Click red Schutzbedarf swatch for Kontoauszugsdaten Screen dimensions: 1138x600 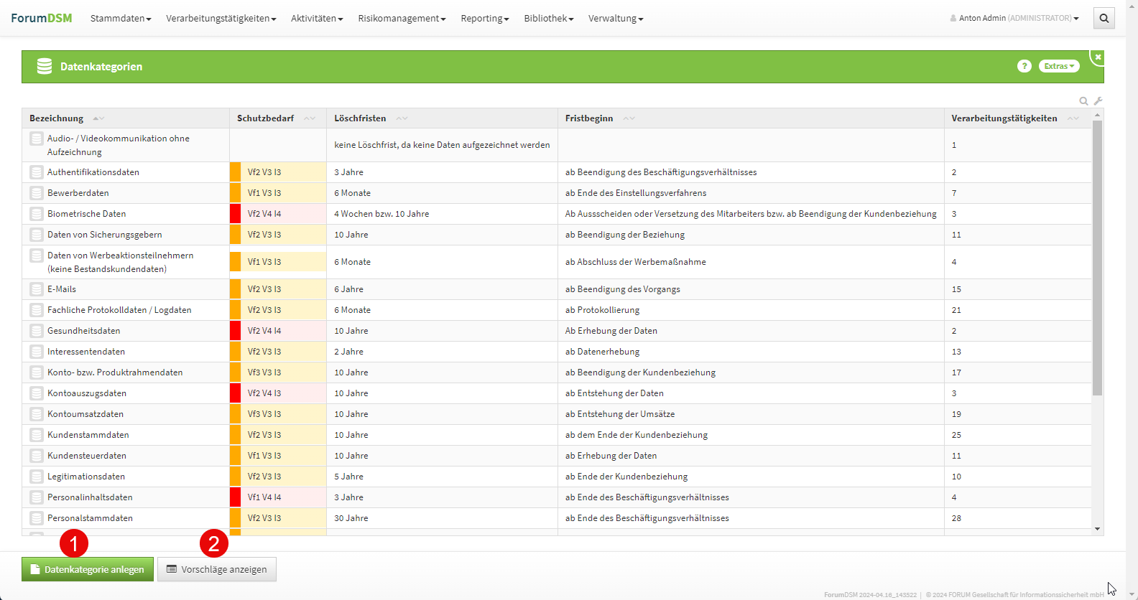click(235, 393)
